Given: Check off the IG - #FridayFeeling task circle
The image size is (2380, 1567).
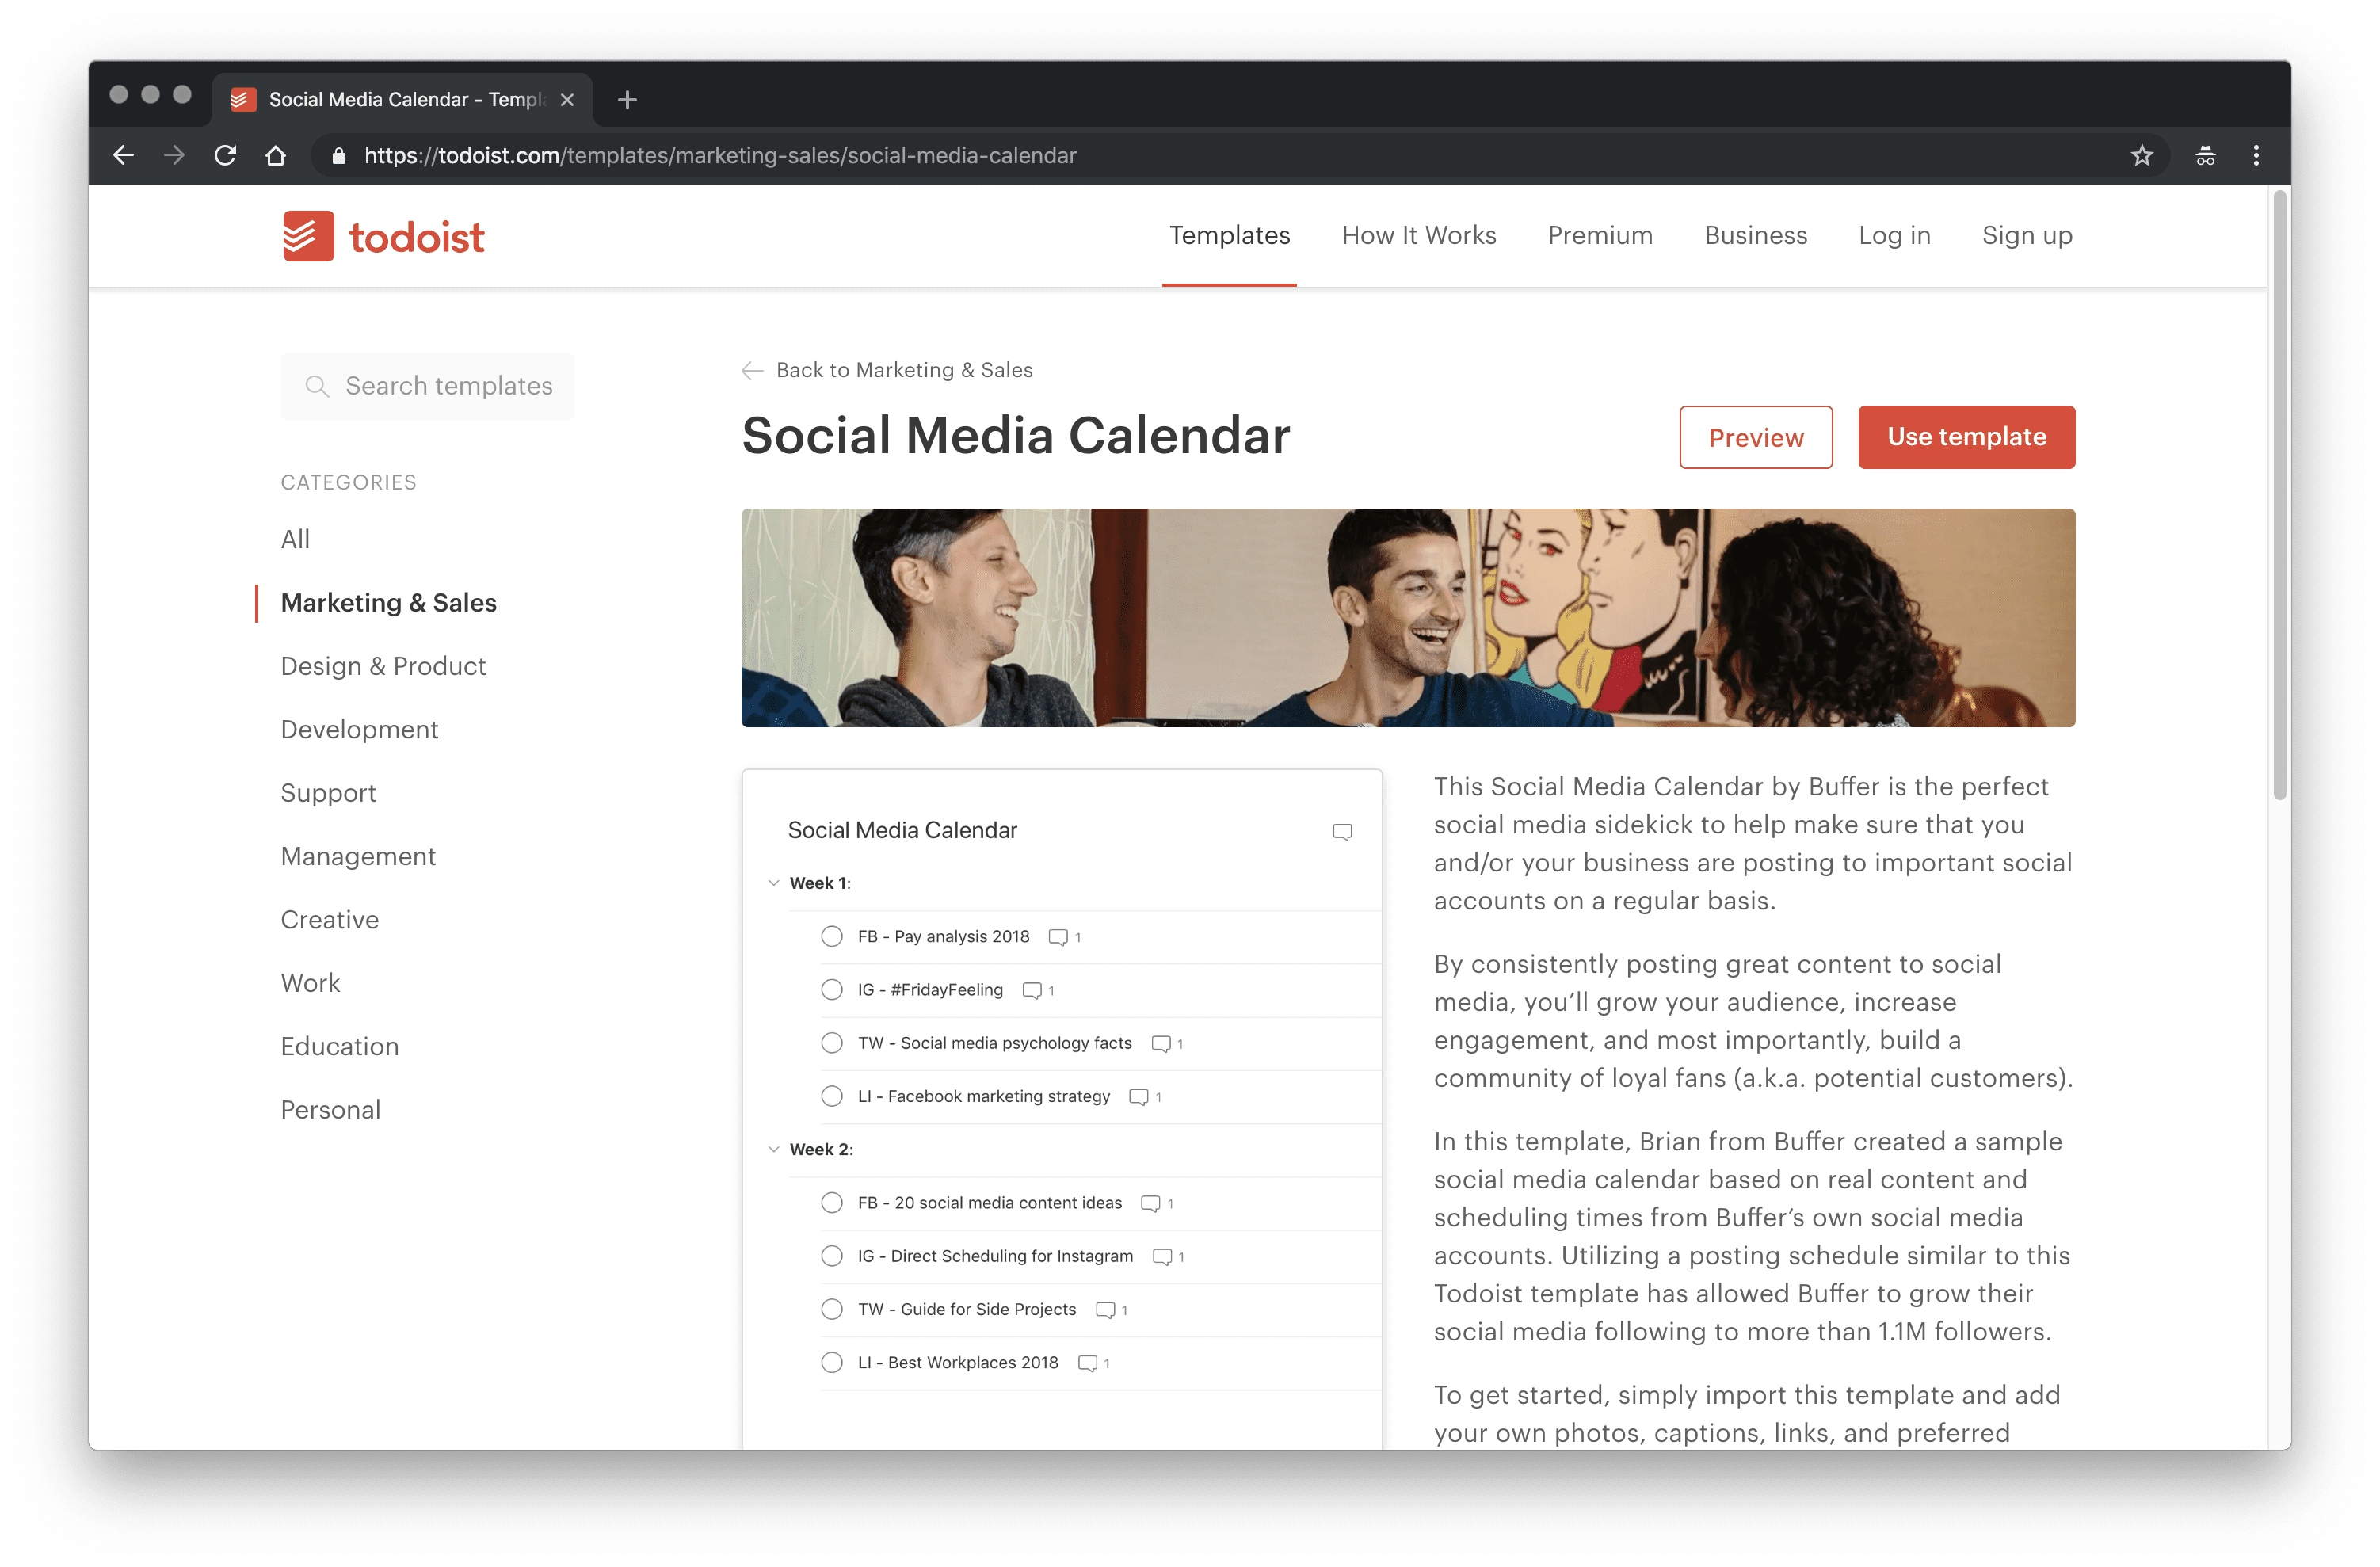Looking at the screenshot, I should tap(831, 989).
